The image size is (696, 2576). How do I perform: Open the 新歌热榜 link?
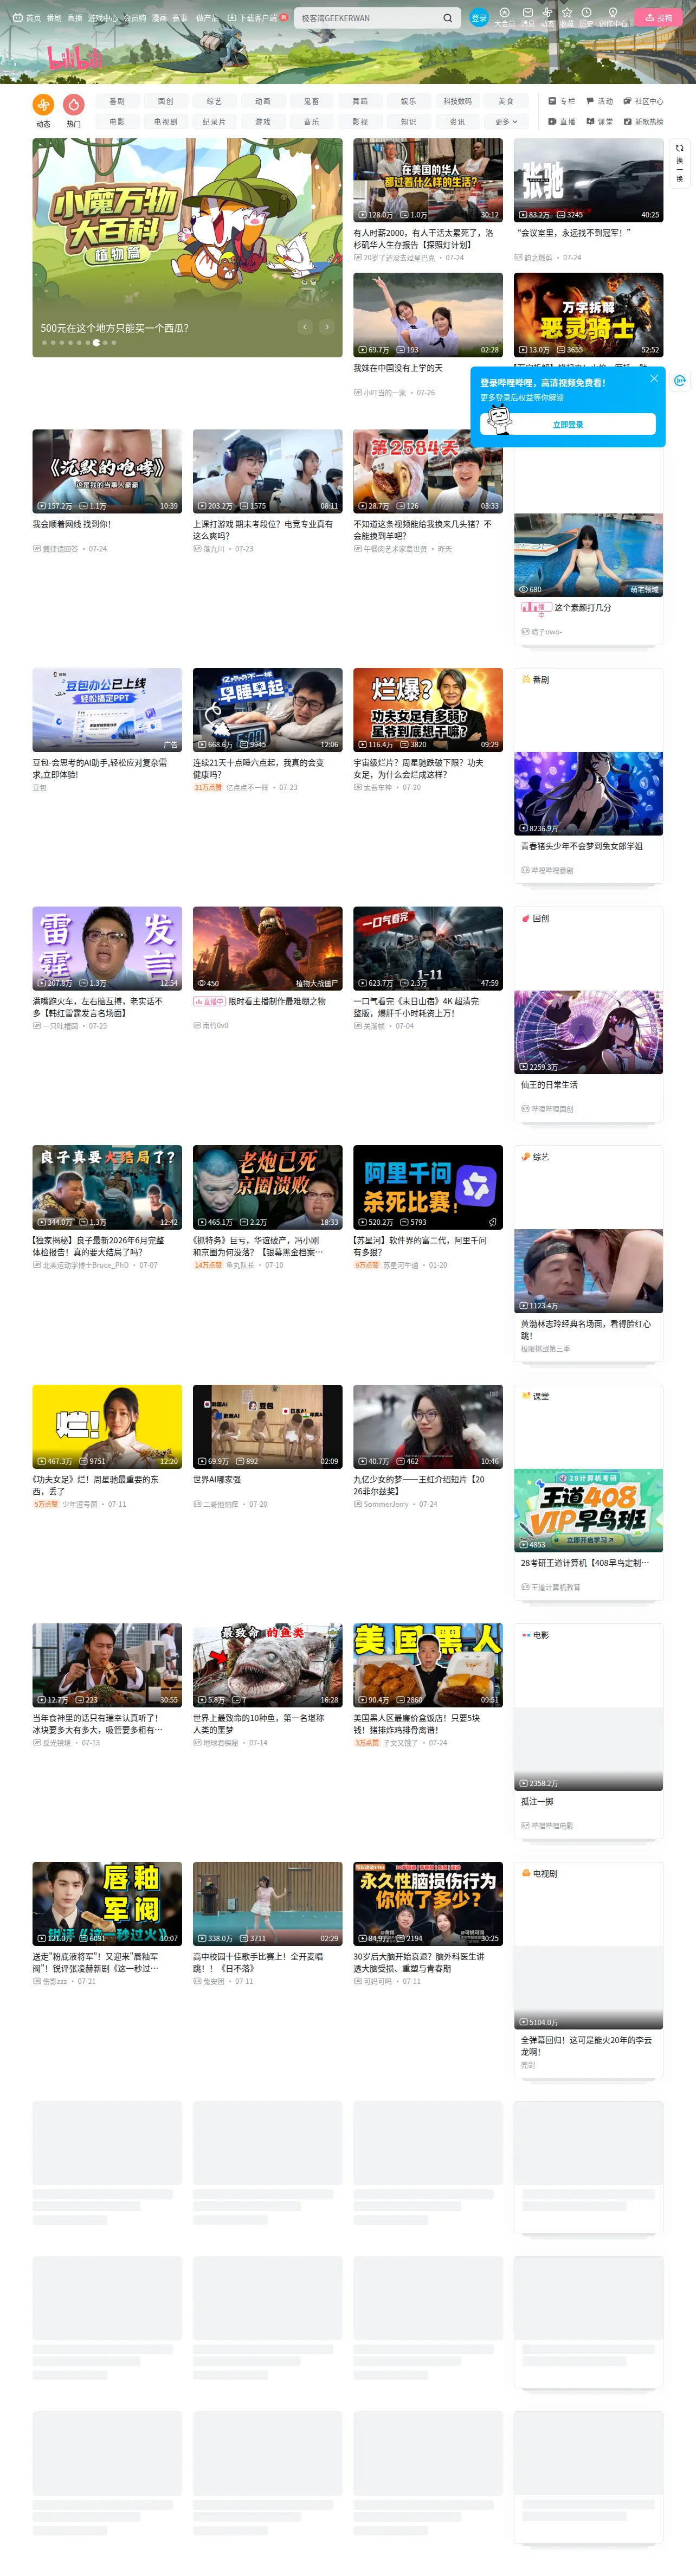(643, 122)
